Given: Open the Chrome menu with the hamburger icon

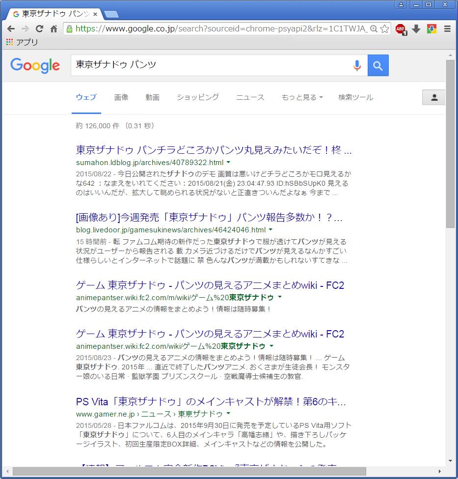Looking at the screenshot, I should coord(447,29).
